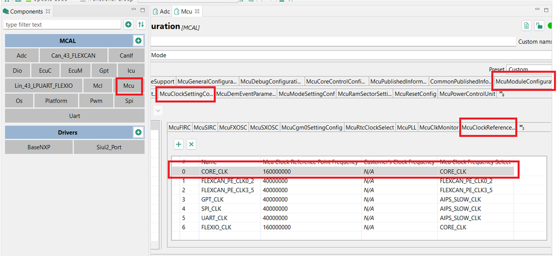Open the BaseNXP driver
559x256 pixels.
(x=39, y=147)
